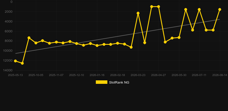The image size is (228, 111).
Task: Click the 8000 y-axis label
Action: click(8, 41)
